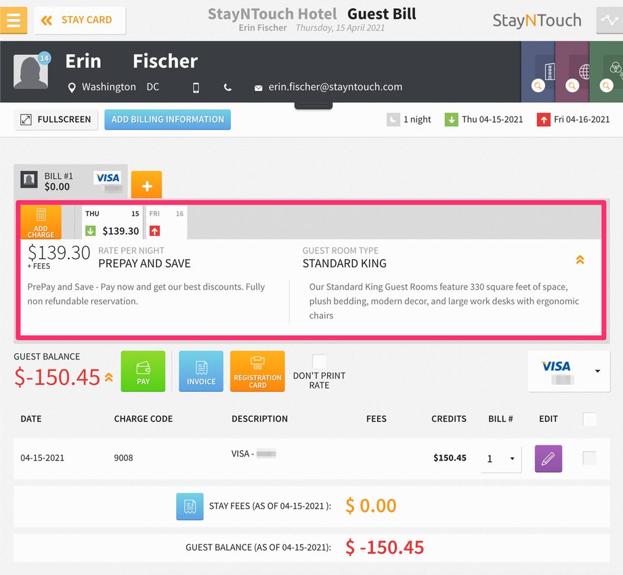The width and height of the screenshot is (623, 575).
Task: Select the THU 15 day tab
Action: pyautogui.click(x=112, y=222)
